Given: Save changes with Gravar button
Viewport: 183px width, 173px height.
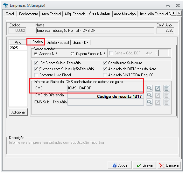Looking at the screenshot, I should (x=144, y=165).
